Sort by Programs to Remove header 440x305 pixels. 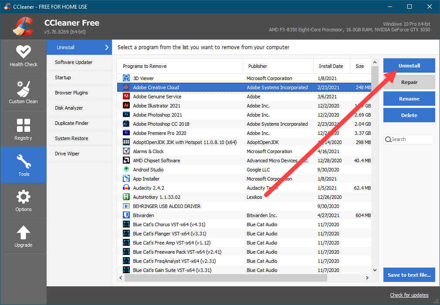179,66
